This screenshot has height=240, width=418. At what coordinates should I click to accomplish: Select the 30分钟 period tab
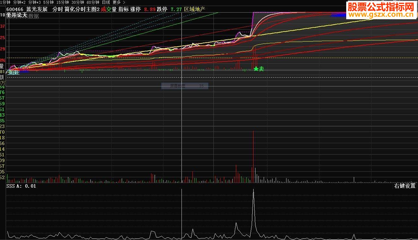77,2
